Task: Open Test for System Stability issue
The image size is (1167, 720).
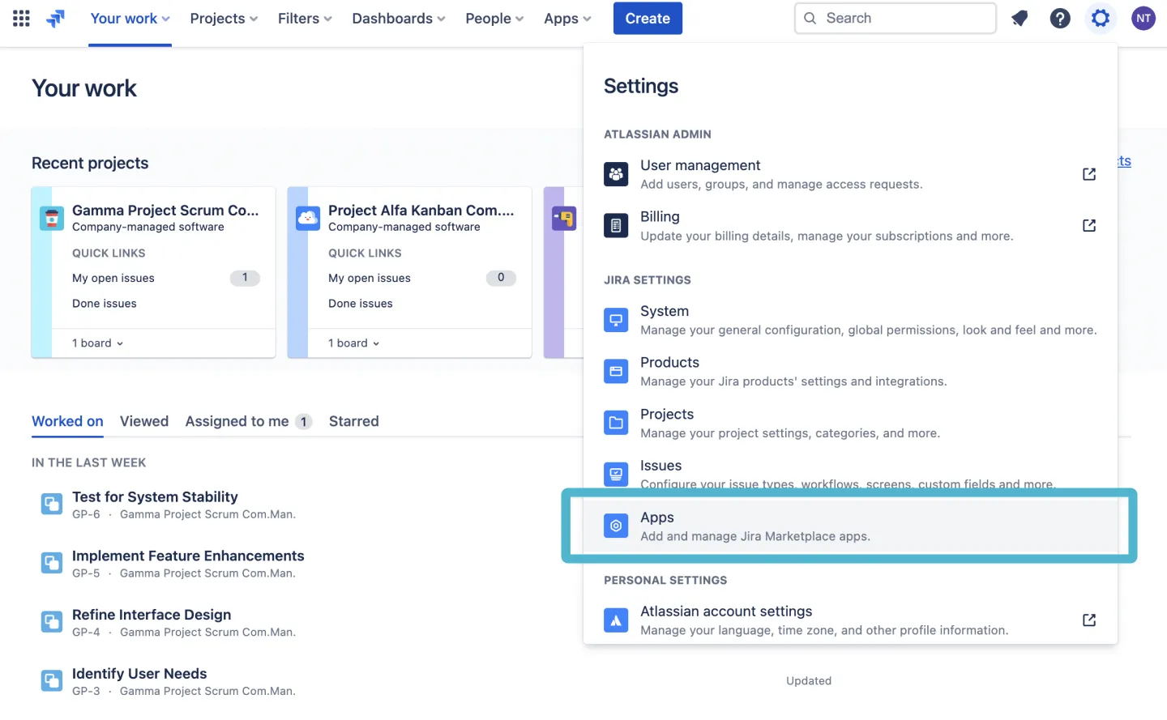Action: tap(155, 497)
